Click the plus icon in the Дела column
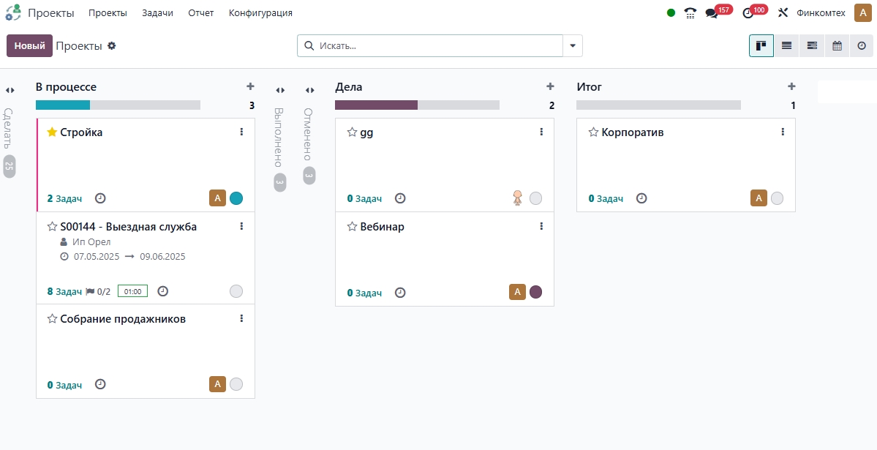 [550, 86]
